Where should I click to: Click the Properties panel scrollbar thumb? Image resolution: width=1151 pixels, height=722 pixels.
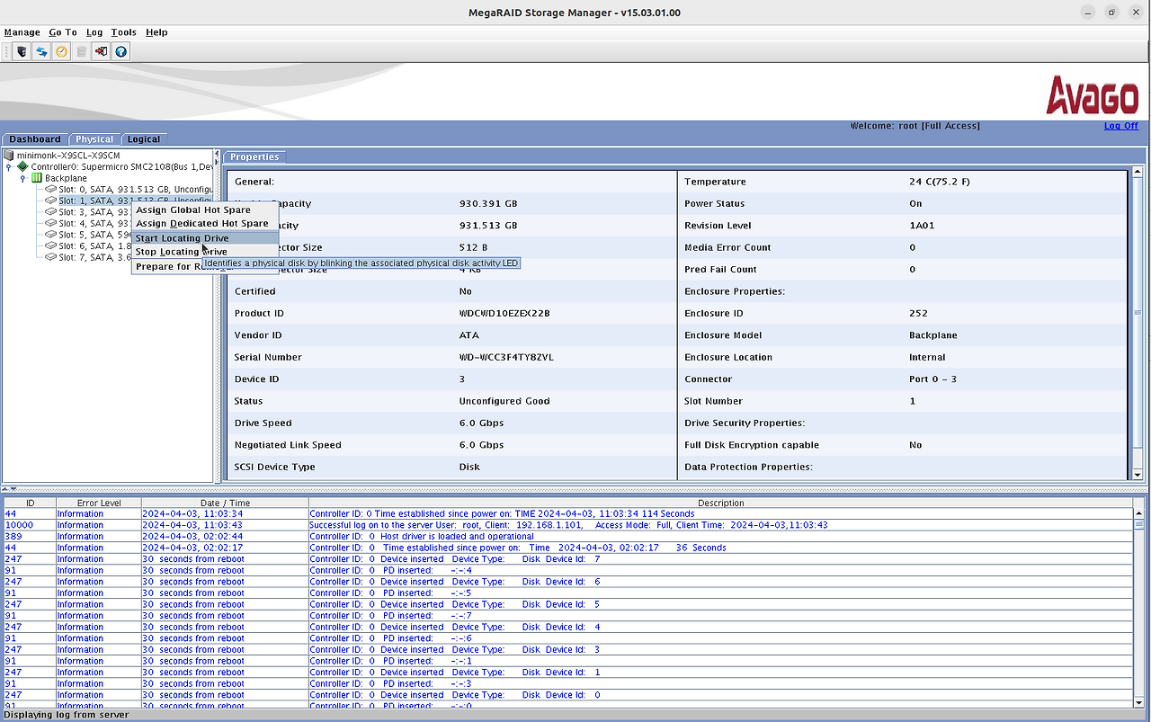coord(1138,313)
